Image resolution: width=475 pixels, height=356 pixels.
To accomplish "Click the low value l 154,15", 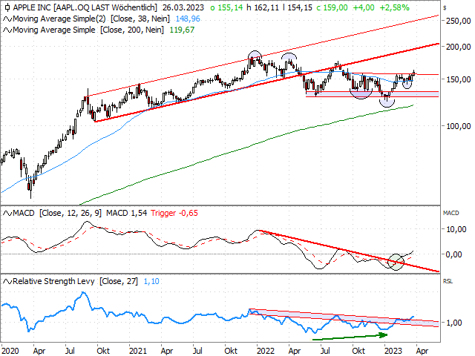I will [x=297, y=7].
